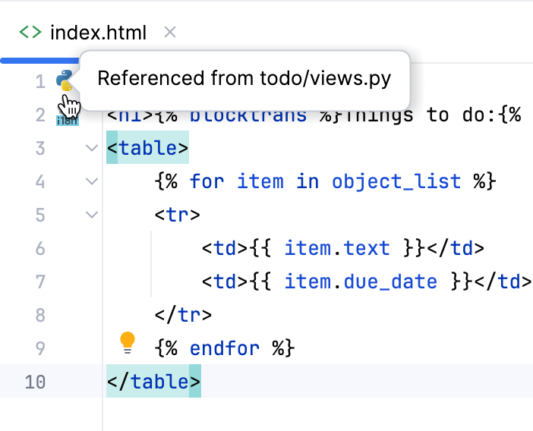Click the yellow lightbulb intention icon
The image size is (533, 431).
[x=128, y=342]
